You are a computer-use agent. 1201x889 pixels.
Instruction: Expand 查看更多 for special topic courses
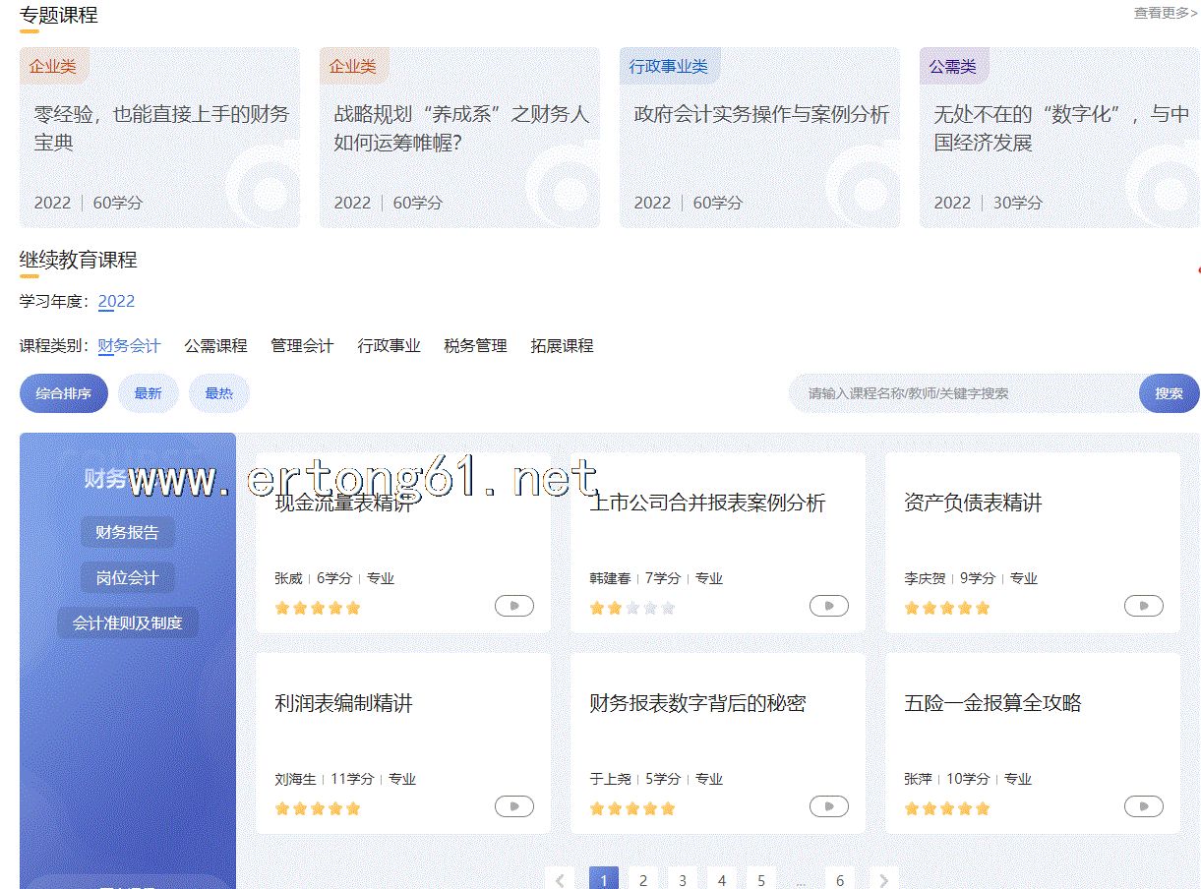pos(1165,13)
